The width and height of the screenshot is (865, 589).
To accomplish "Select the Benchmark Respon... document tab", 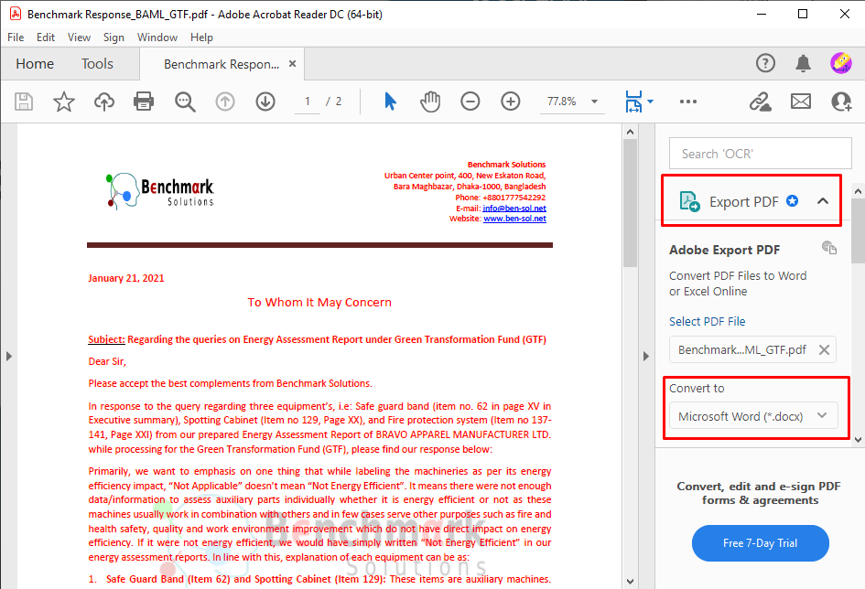I will (222, 64).
